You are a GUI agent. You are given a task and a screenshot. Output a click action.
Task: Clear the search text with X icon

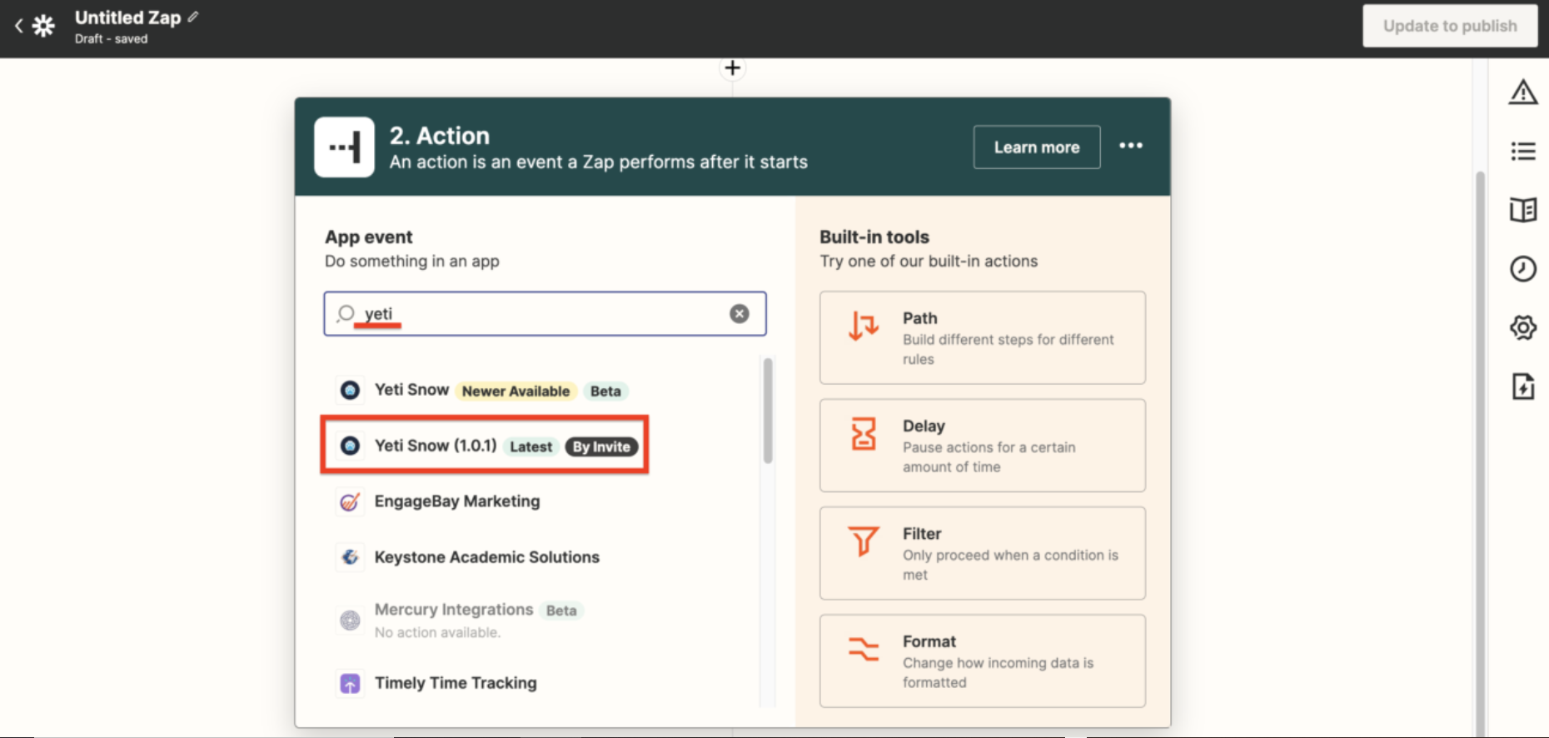pyautogui.click(x=739, y=314)
